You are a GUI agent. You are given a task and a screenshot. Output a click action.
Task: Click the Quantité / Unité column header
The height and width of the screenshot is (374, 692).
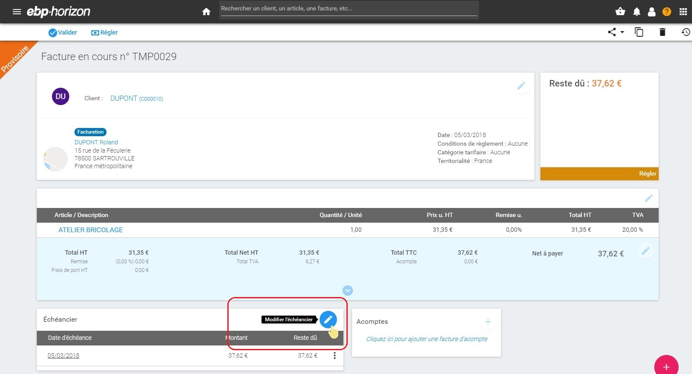click(341, 215)
